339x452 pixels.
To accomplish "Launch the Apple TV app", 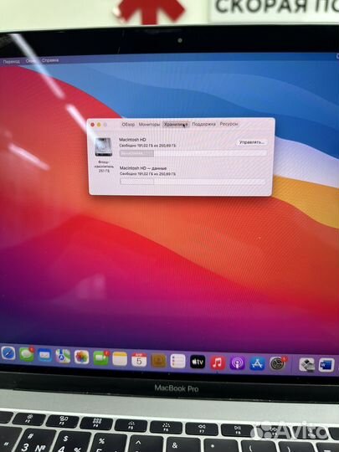I will pyautogui.click(x=198, y=362).
